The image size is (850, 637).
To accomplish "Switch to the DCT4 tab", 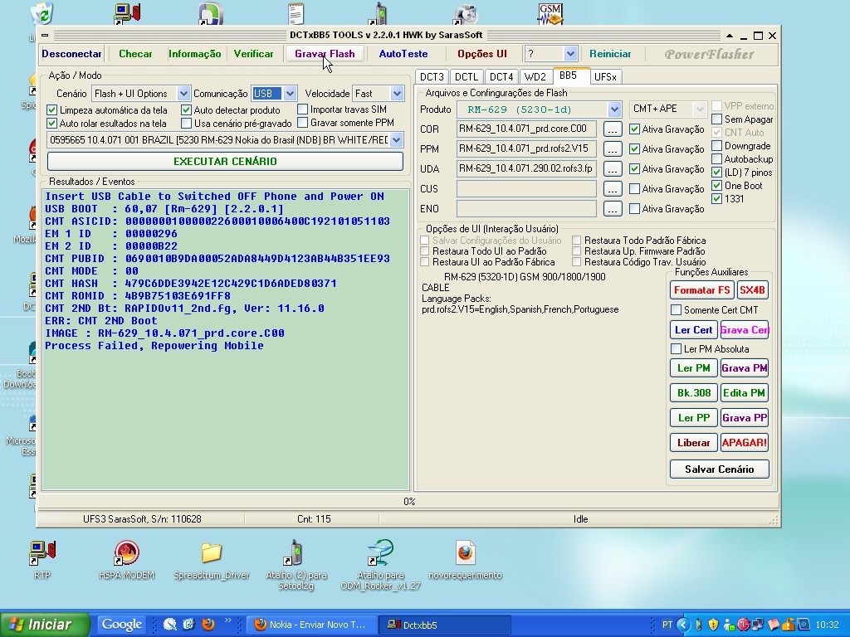I will [x=501, y=77].
